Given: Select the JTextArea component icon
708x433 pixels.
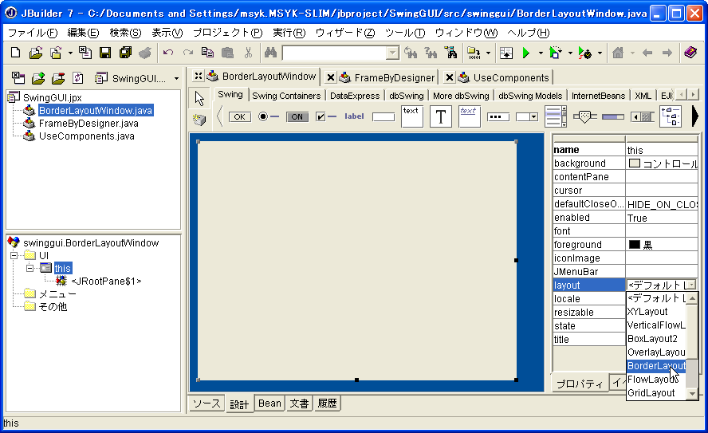Looking at the screenshot, I should tap(411, 116).
